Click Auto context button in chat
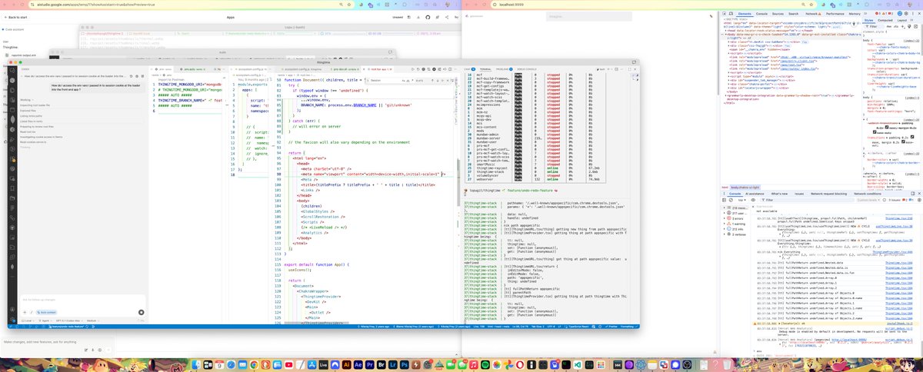Screen dimensions: 923x372 (x=46, y=312)
